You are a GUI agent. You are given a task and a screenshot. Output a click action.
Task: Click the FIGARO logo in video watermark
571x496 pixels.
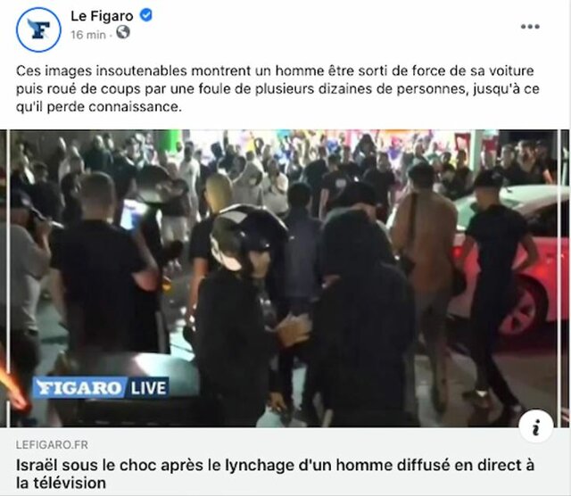79,387
